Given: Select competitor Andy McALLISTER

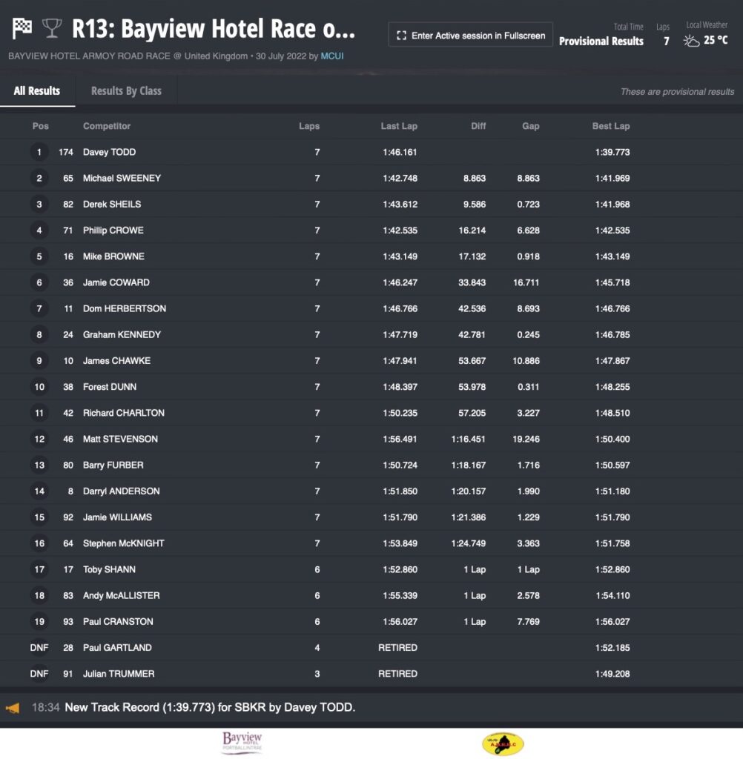Looking at the screenshot, I should pos(121,597).
